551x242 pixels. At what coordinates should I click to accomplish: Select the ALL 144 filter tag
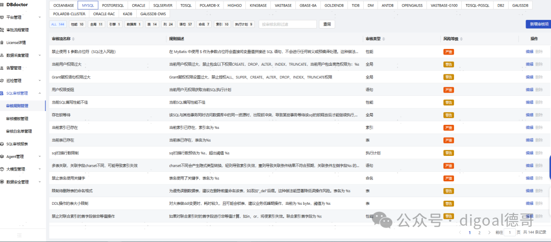click(x=58, y=24)
